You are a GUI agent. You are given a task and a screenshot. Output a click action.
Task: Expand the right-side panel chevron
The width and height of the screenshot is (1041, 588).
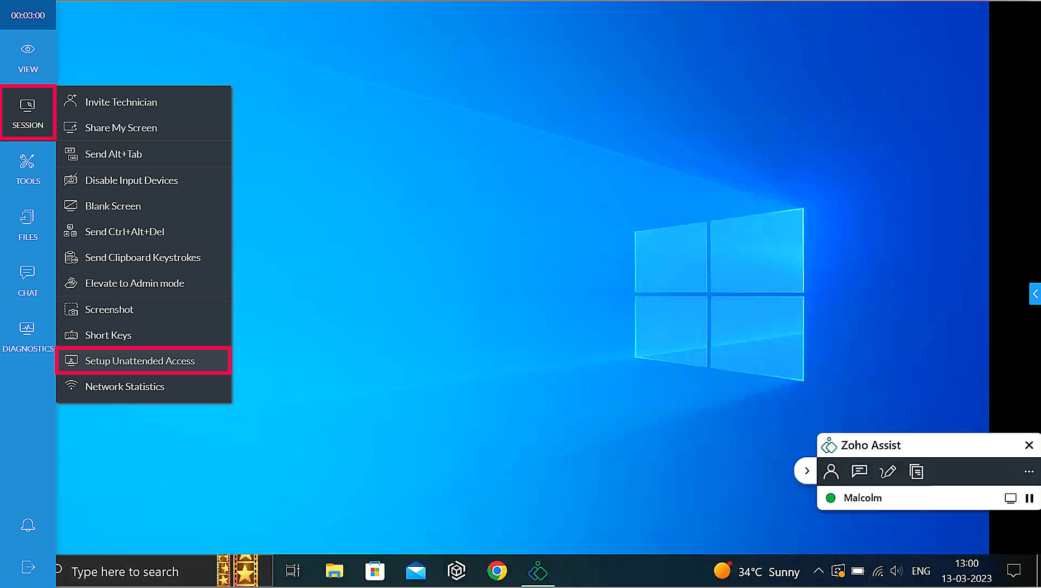[1035, 293]
